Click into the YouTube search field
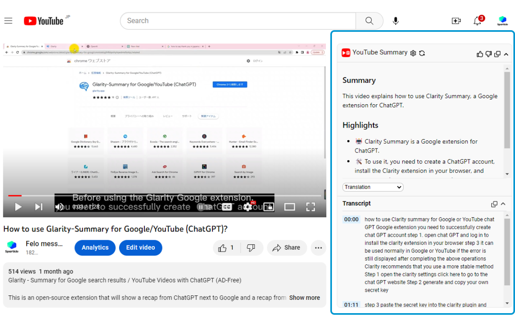The height and width of the screenshot is (322, 515). (238, 21)
